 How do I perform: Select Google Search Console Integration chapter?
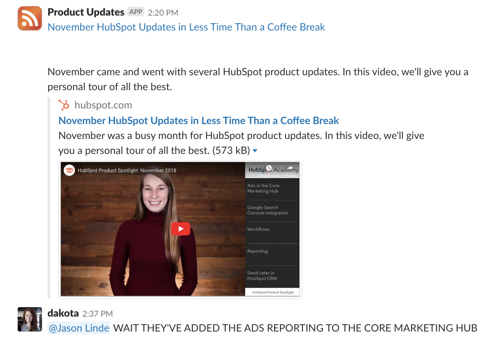click(268, 210)
